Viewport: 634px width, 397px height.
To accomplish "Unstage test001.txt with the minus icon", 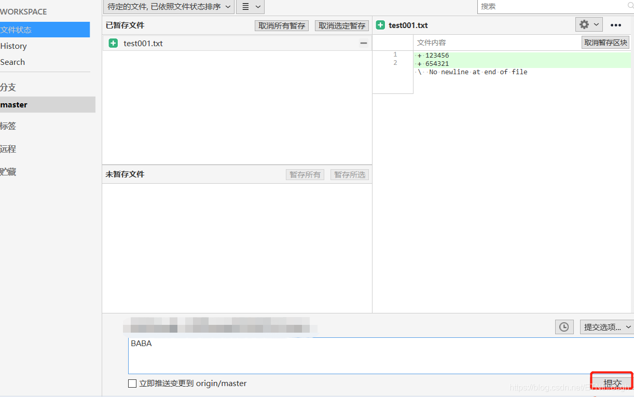I will (364, 43).
